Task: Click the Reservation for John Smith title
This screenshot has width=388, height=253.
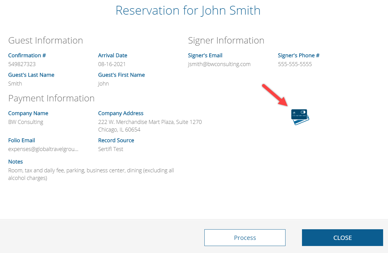Action: [x=188, y=10]
